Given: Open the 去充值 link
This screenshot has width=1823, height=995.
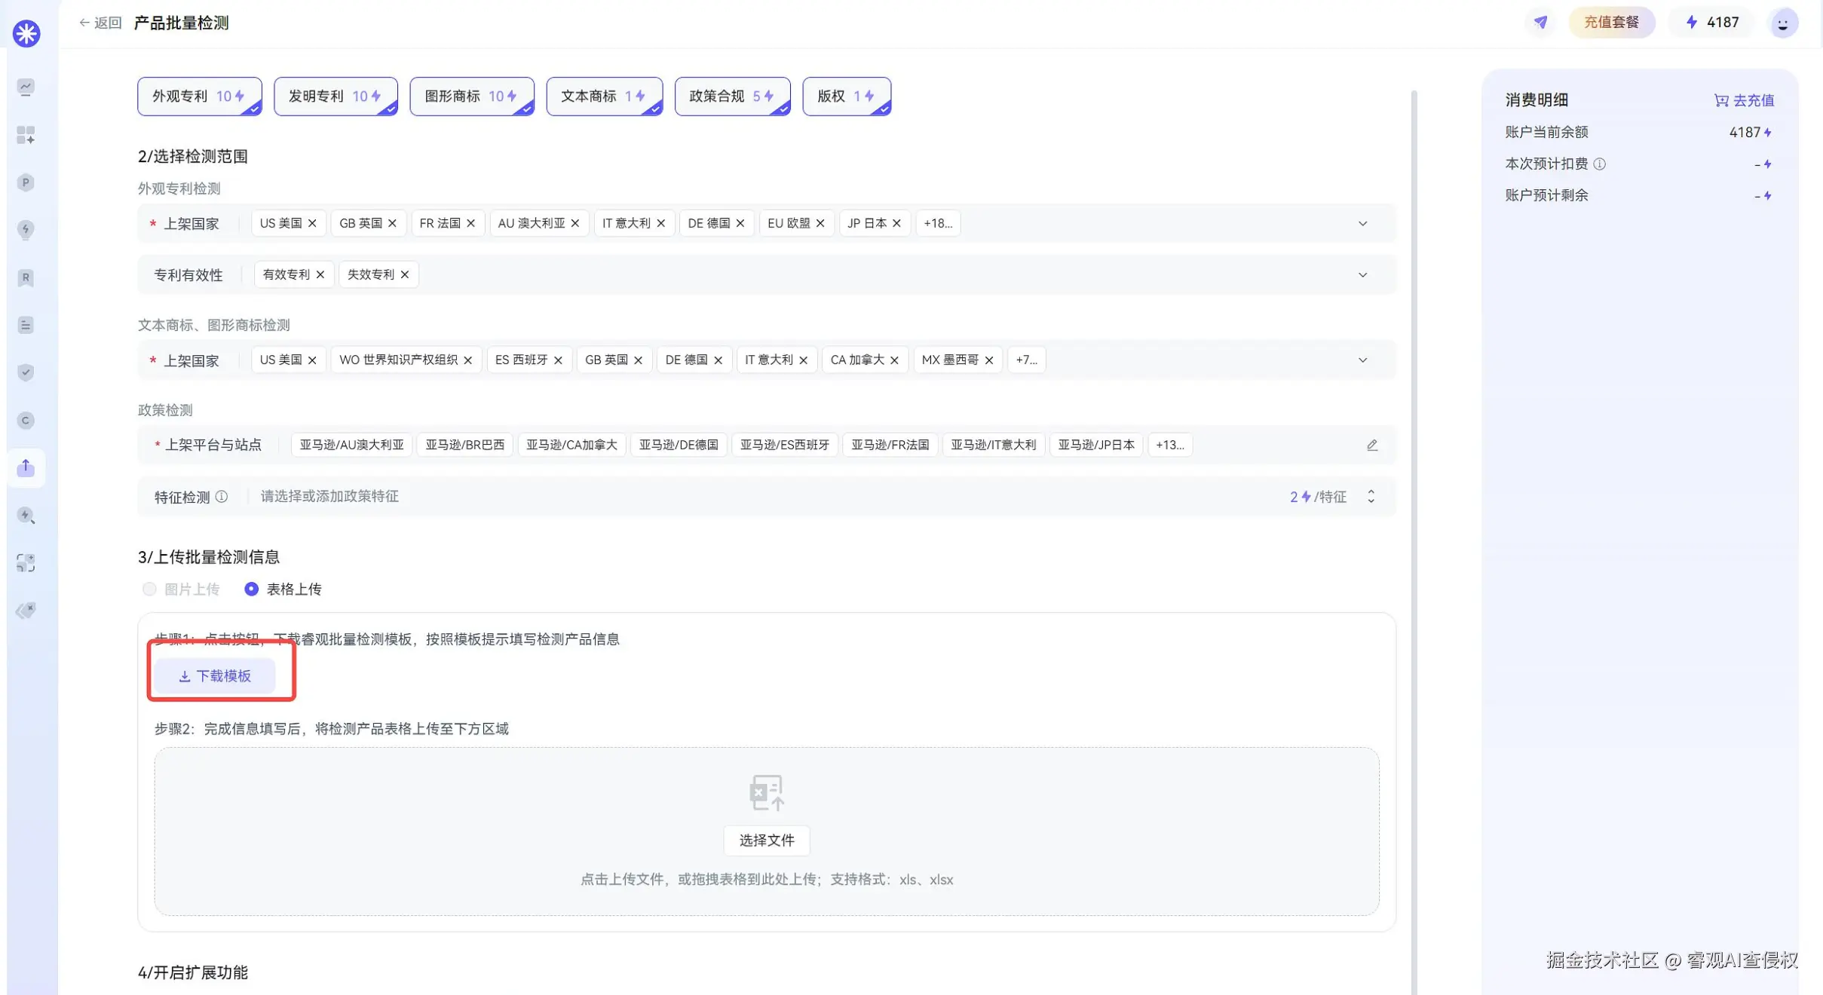Looking at the screenshot, I should 1744,100.
